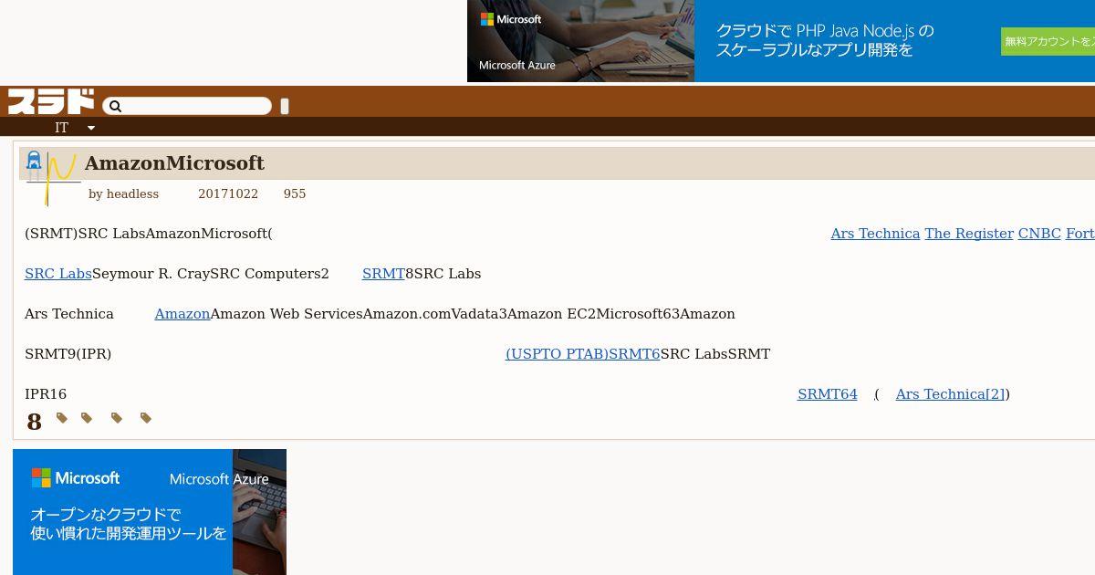Open the AmazonMicrosoft story headline
Image resolution: width=1095 pixels, height=575 pixels.
point(174,163)
